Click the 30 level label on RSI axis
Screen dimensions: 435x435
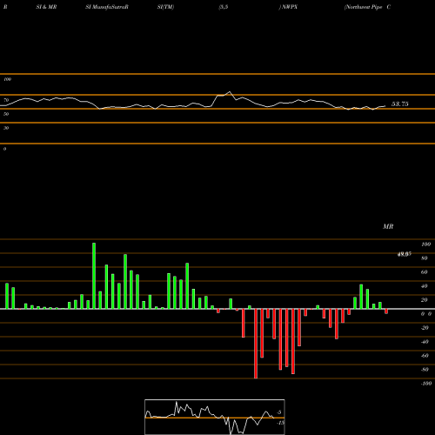coord(6,128)
